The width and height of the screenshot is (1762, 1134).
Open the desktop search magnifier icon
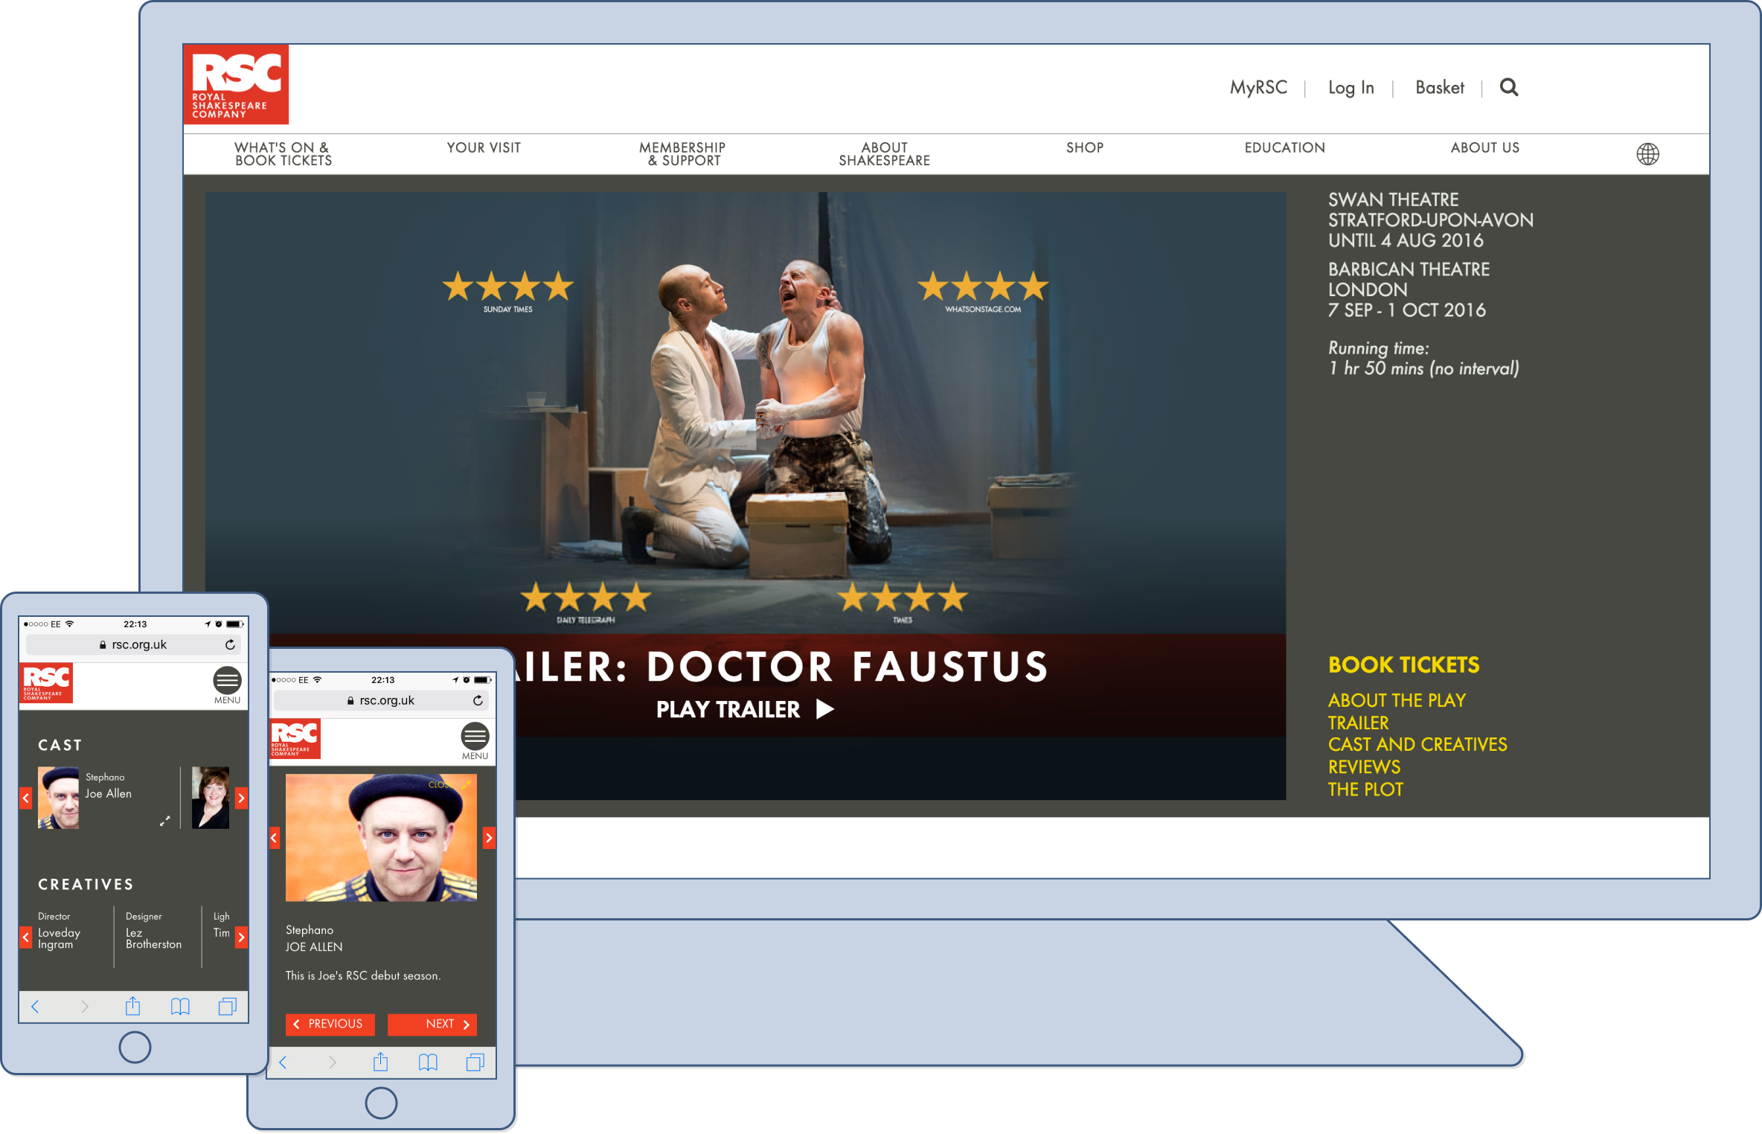[1508, 87]
